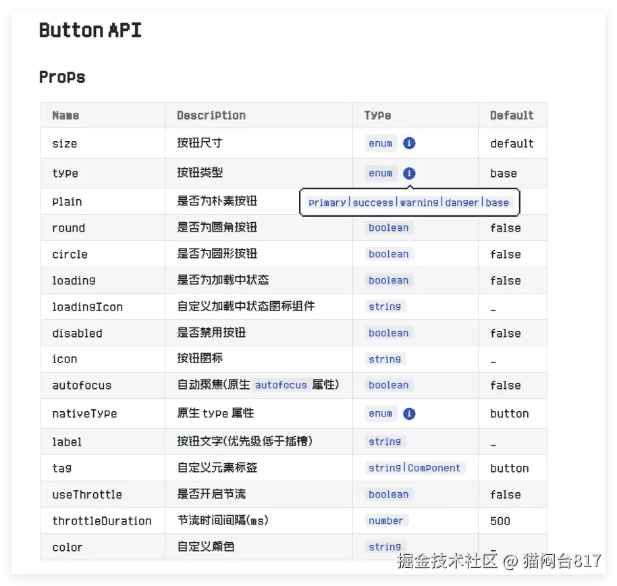This screenshot has height=586, width=617.
Task: Click the string|Component badge in the tag row
Action: (x=414, y=468)
